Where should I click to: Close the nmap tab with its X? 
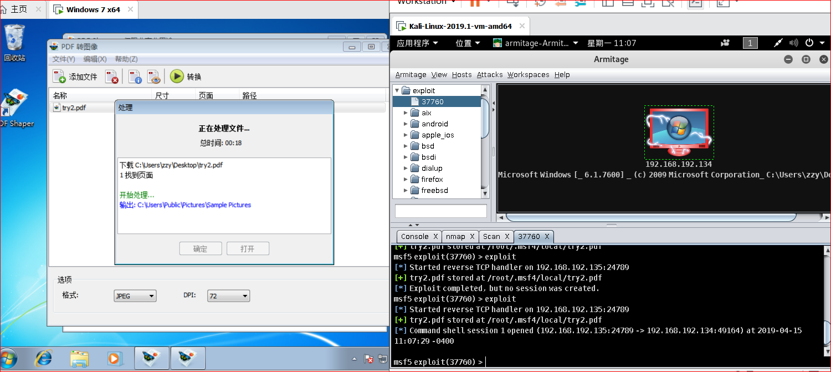tap(472, 236)
